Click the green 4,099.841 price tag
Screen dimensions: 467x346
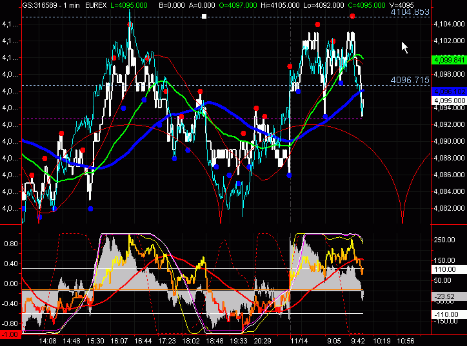[450, 60]
